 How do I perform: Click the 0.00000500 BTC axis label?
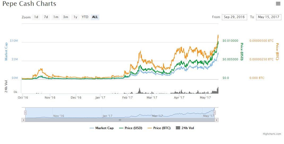point(261,41)
